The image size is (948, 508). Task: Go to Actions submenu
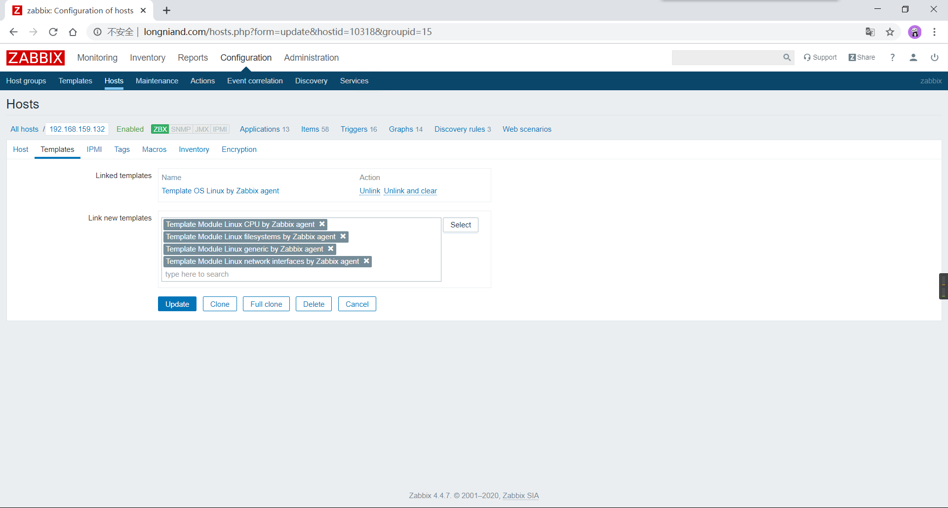(x=202, y=81)
